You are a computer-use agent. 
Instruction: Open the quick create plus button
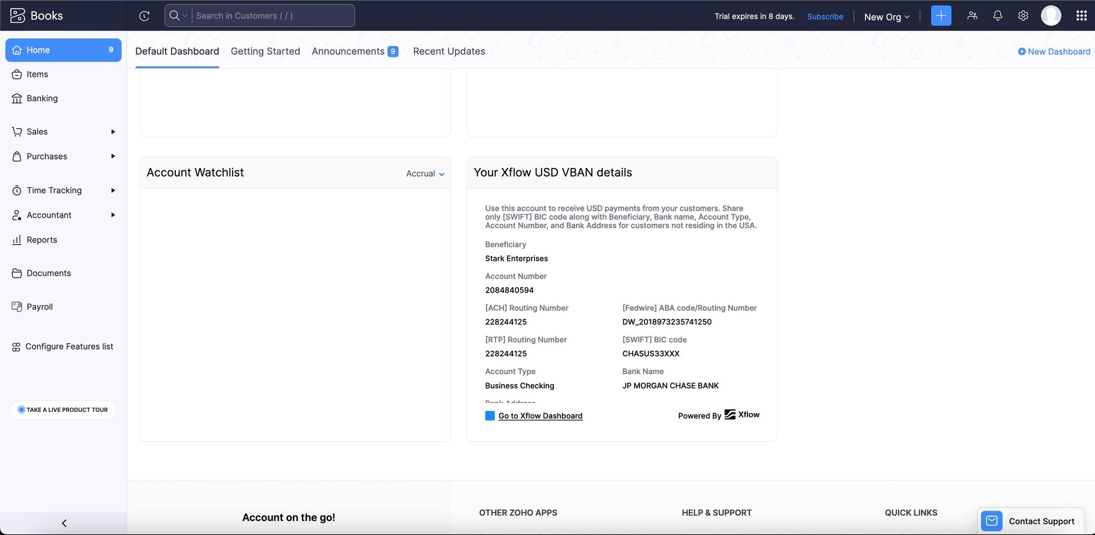[941, 16]
